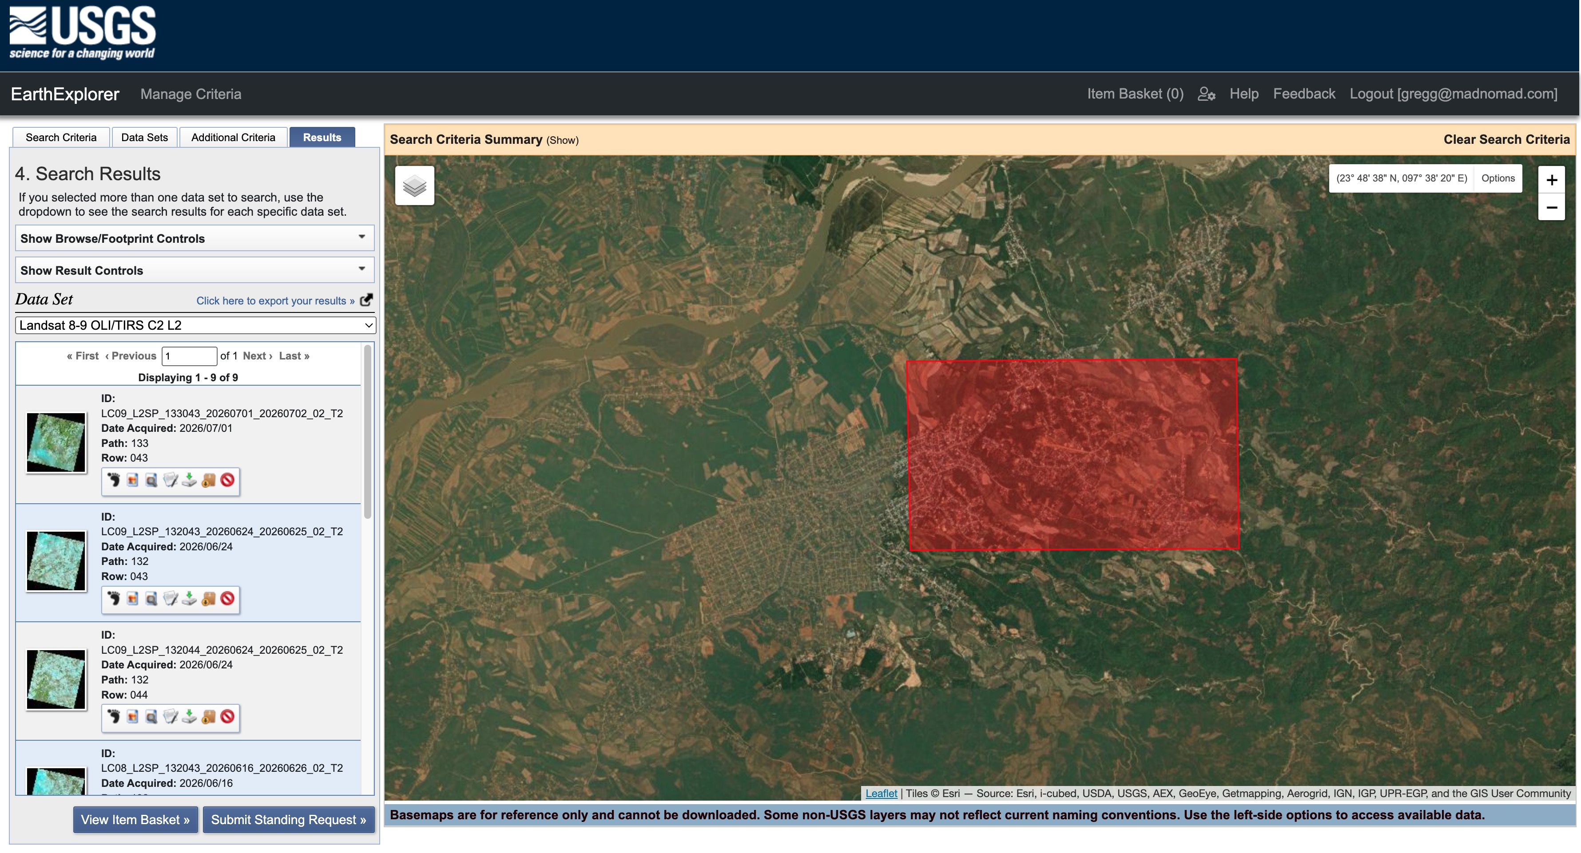Open the Help link

point(1244,94)
